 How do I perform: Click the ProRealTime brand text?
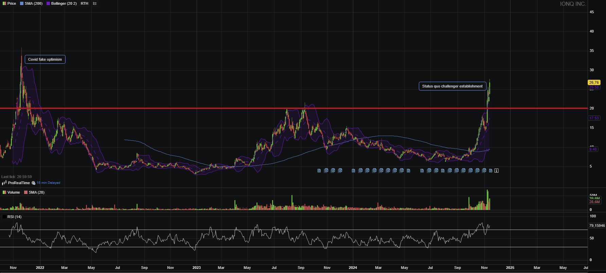tap(19, 183)
